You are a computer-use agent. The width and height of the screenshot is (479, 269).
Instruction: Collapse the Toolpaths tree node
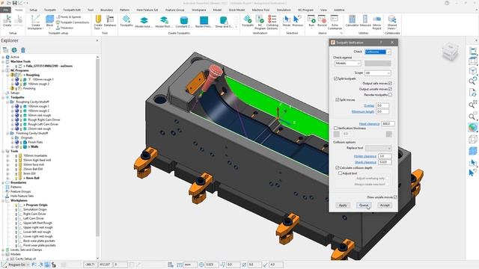pyautogui.click(x=3, y=97)
